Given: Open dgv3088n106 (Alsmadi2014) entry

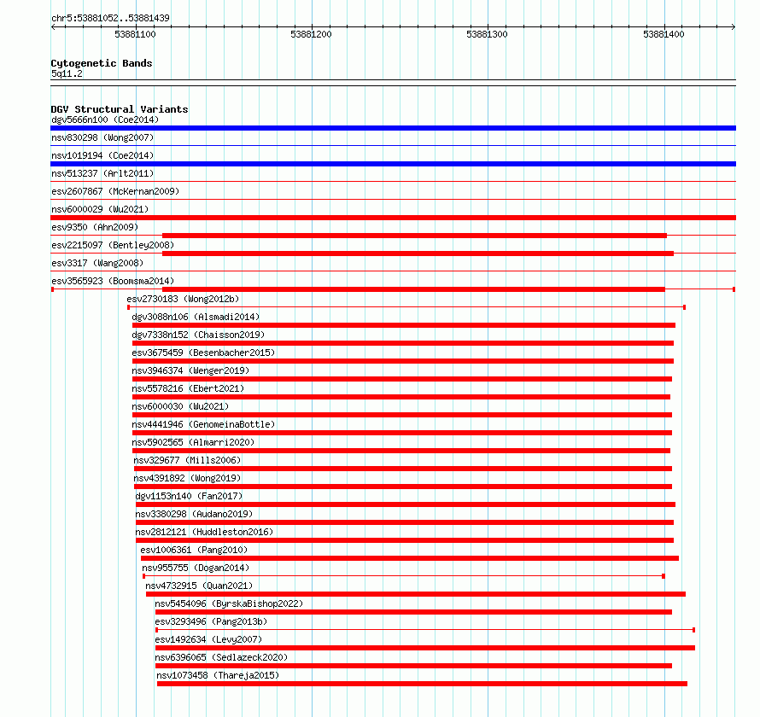Looking at the screenshot, I should 196,317.
